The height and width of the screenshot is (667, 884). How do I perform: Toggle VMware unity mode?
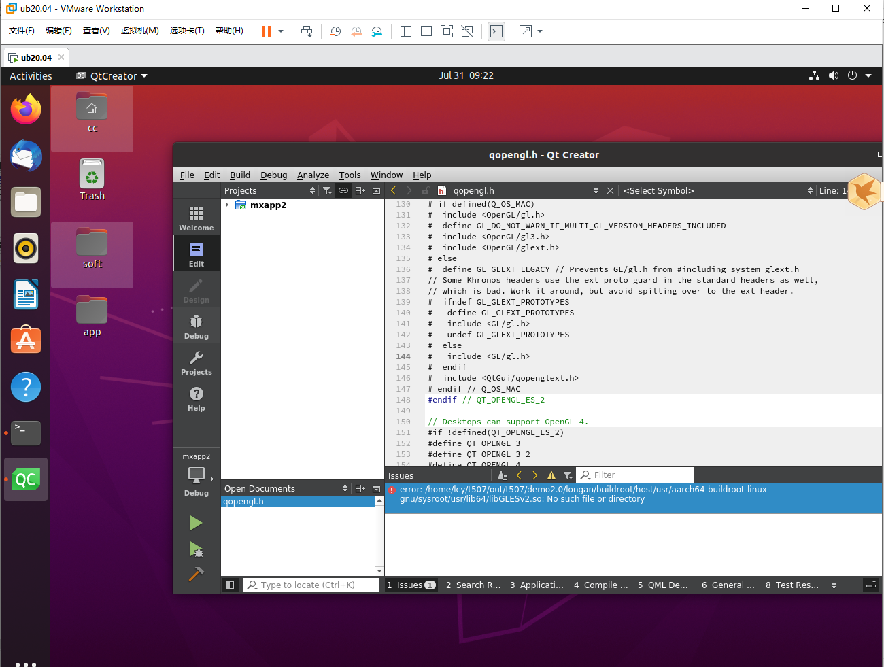(467, 31)
